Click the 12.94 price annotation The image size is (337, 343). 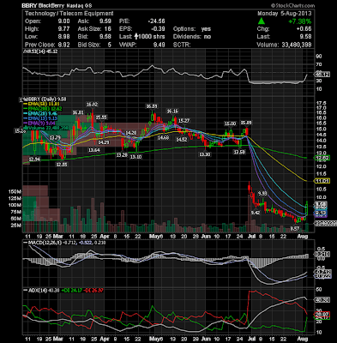[x=34, y=159]
